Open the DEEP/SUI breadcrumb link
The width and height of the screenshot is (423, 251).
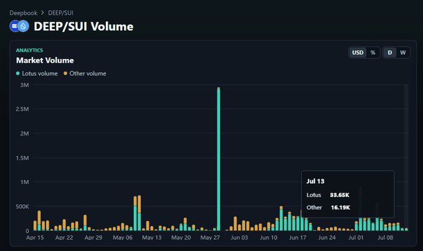(x=60, y=13)
